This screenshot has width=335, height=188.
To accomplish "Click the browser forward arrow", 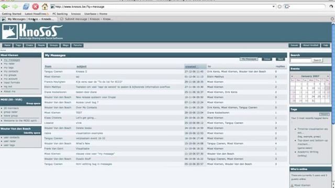I will point(15,7).
